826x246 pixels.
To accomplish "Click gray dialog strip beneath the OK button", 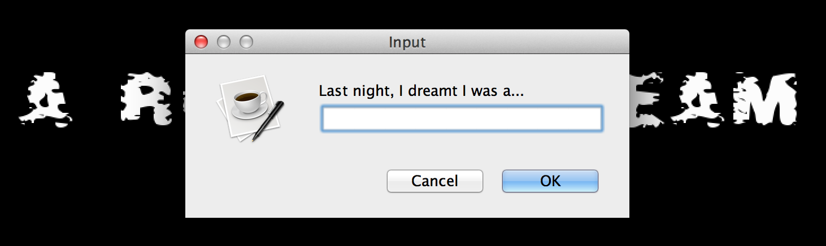I will pos(550,205).
